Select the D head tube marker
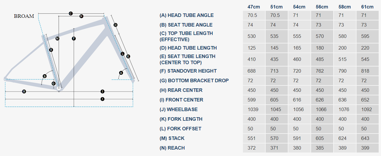 point(115,25)
